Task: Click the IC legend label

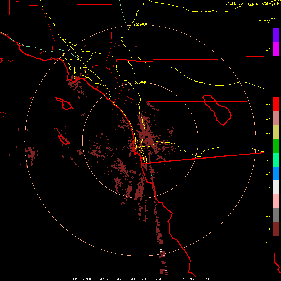Action: point(268,202)
